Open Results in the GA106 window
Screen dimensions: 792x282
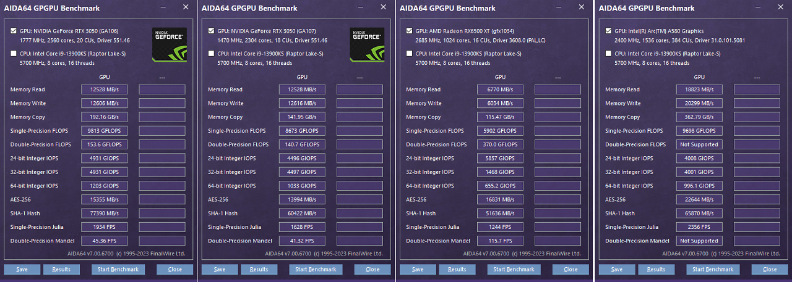(x=61, y=269)
